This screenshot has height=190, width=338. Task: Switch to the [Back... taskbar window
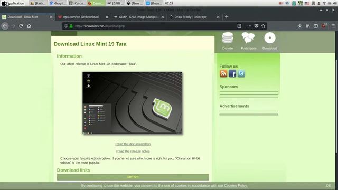37,3
